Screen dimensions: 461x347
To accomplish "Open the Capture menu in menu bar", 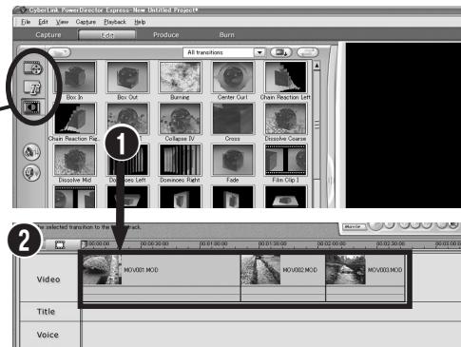I will tap(86, 22).
